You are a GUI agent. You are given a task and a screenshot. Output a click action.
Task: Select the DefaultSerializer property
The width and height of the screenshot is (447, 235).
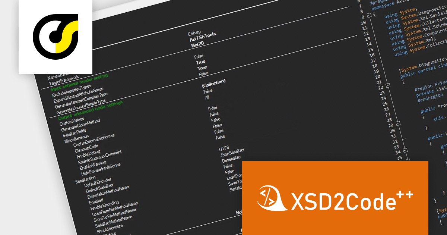pos(99,188)
